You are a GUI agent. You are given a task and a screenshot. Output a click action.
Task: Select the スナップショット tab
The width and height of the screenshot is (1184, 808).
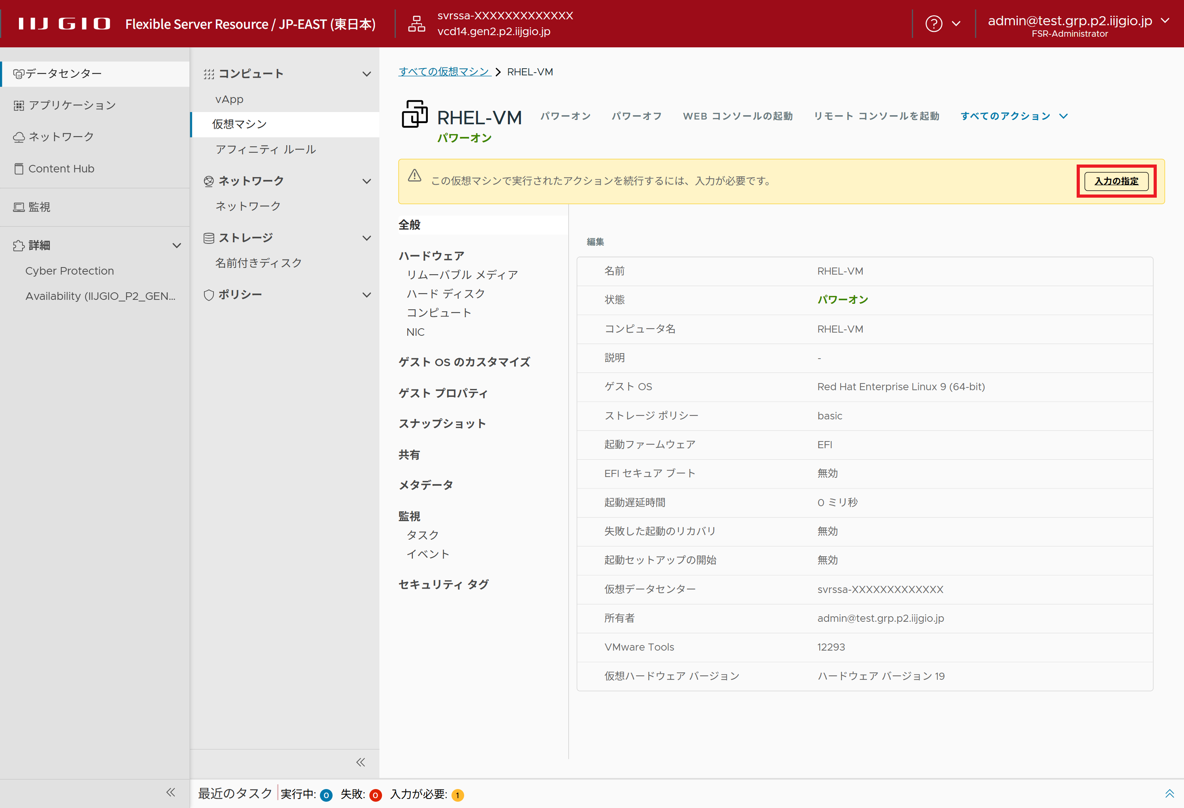442,424
